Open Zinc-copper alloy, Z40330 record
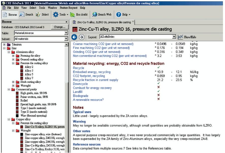225x153 pixels. [x=45, y=138]
